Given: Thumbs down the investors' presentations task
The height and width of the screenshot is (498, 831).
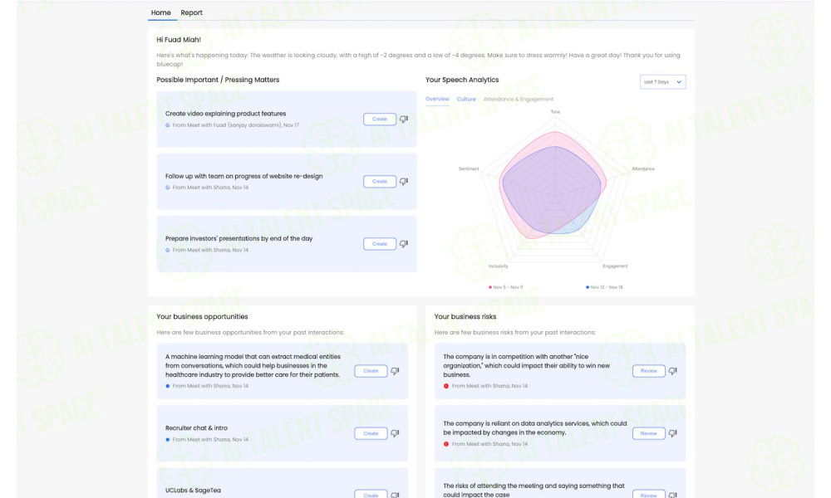Looking at the screenshot, I should pyautogui.click(x=404, y=244).
